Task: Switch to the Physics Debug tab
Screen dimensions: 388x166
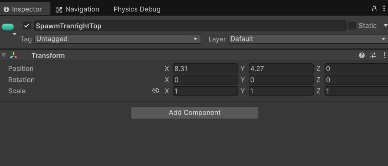Action: pos(137,9)
